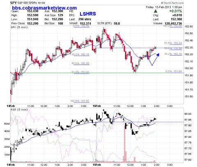Viewport: 197px width, 167px height.
Task: Click the Volume value 120,402,736
Action: tap(173, 23)
